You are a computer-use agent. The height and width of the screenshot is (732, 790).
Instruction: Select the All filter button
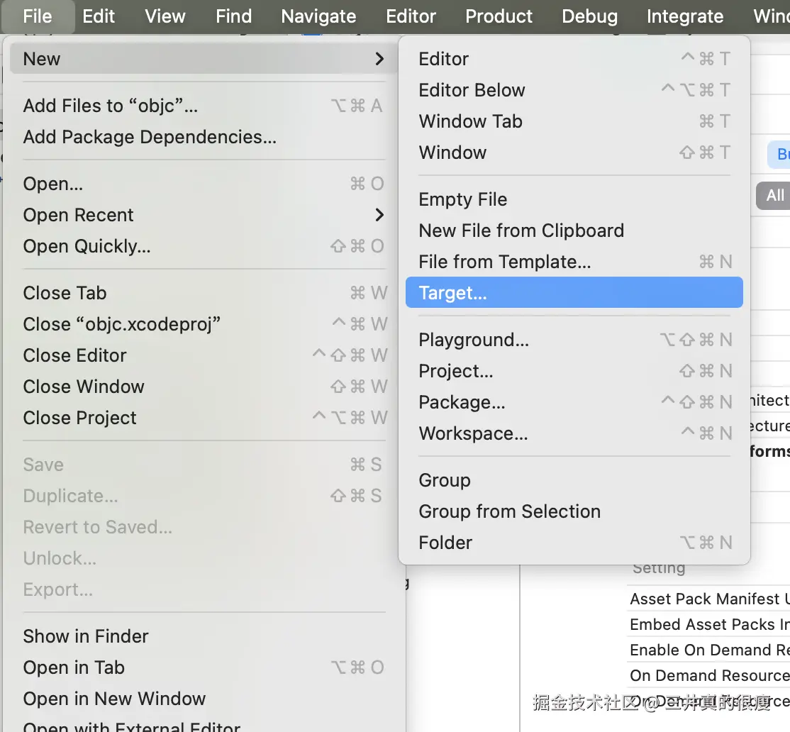774,195
